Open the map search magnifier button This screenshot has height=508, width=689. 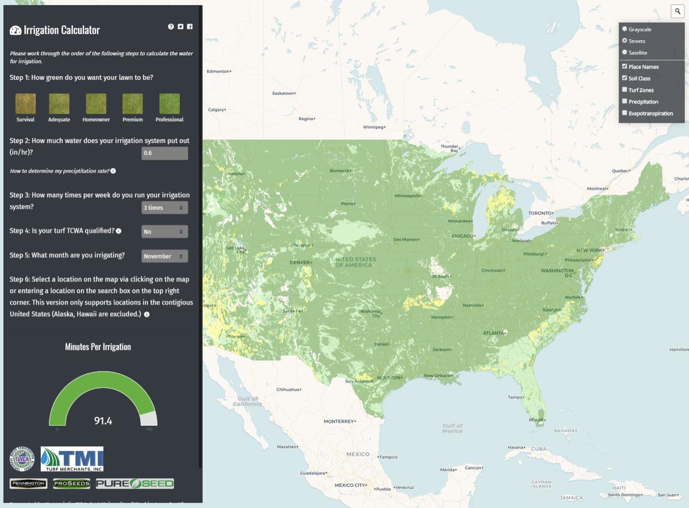(x=678, y=11)
